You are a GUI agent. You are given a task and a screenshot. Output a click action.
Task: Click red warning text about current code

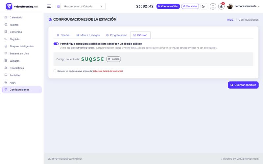[108, 71]
